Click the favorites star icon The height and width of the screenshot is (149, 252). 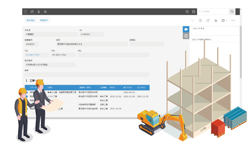click(x=45, y=12)
